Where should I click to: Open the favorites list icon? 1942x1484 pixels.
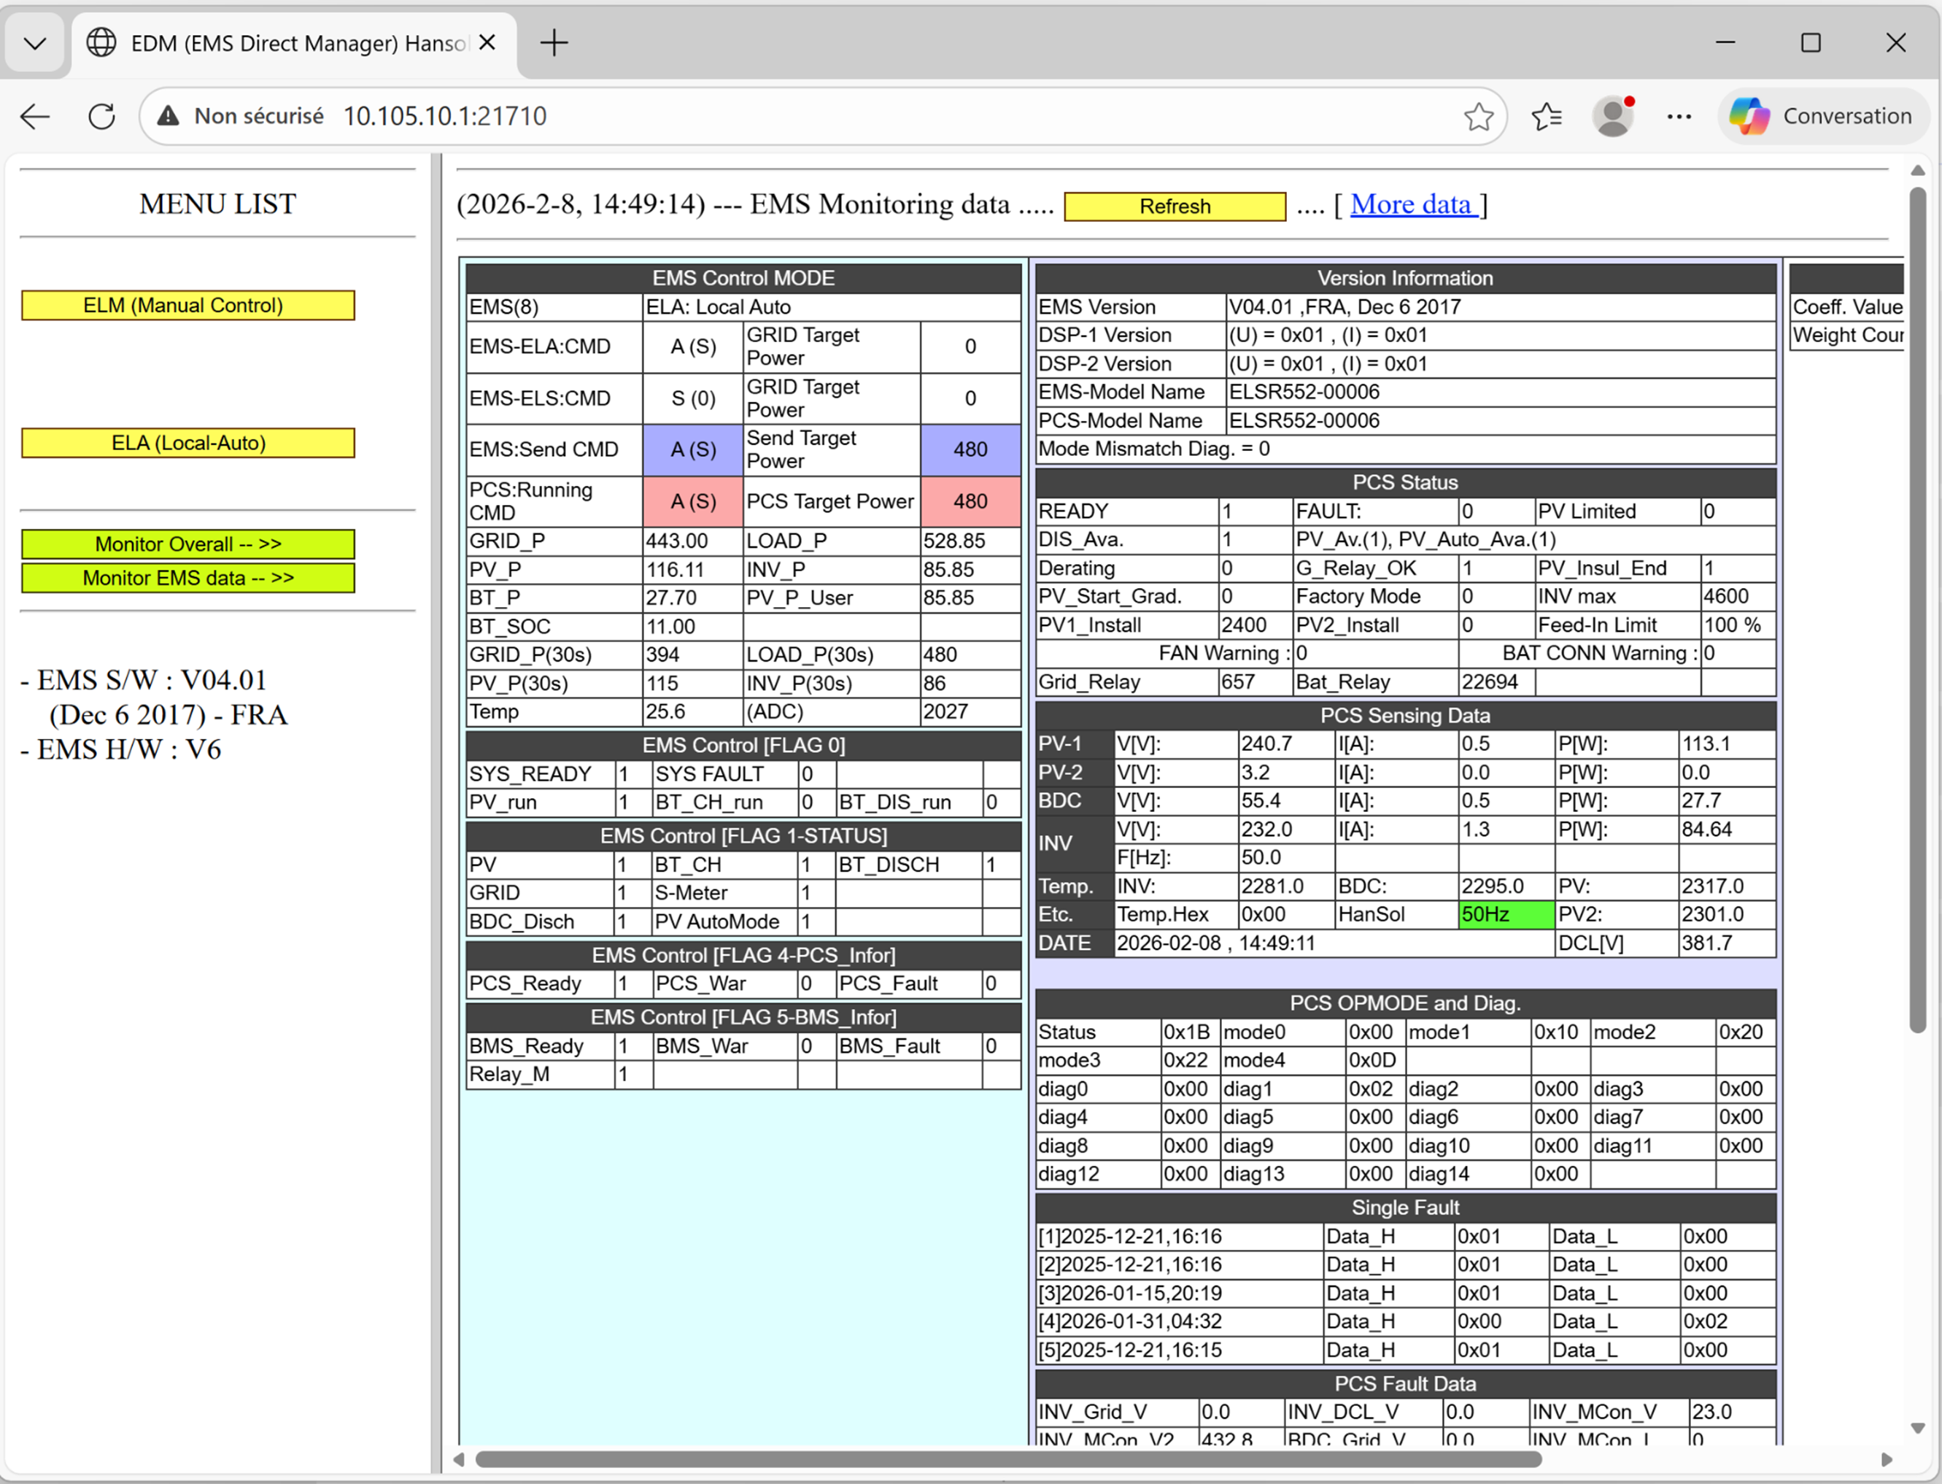coord(1547,116)
